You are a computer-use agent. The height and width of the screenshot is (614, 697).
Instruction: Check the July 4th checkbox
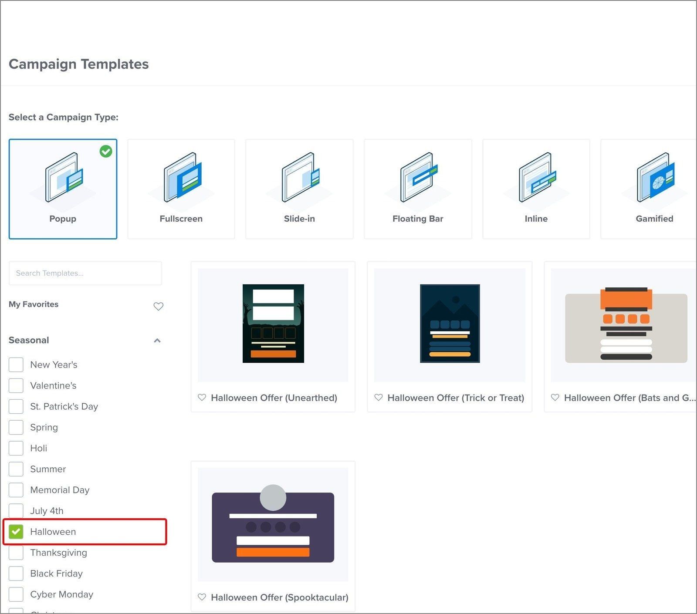(16, 511)
